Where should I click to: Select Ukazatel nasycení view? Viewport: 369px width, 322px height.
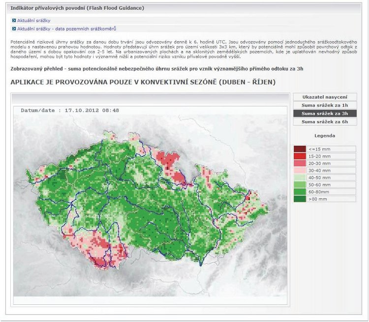pyautogui.click(x=325, y=97)
